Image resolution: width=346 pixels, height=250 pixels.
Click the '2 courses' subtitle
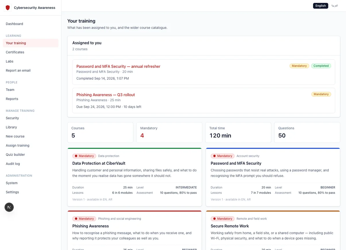coord(80,49)
